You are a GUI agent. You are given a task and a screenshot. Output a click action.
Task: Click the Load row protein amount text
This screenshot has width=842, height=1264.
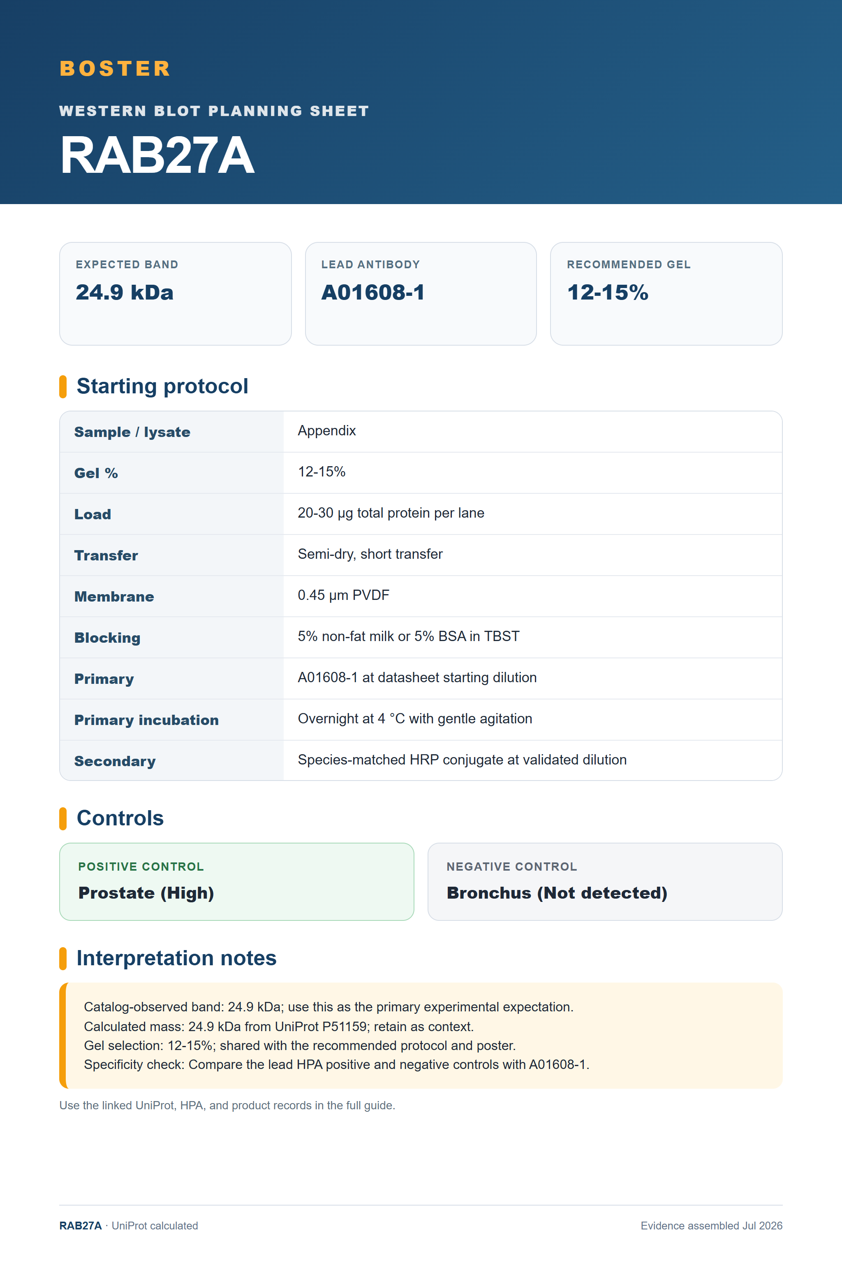pyautogui.click(x=391, y=513)
